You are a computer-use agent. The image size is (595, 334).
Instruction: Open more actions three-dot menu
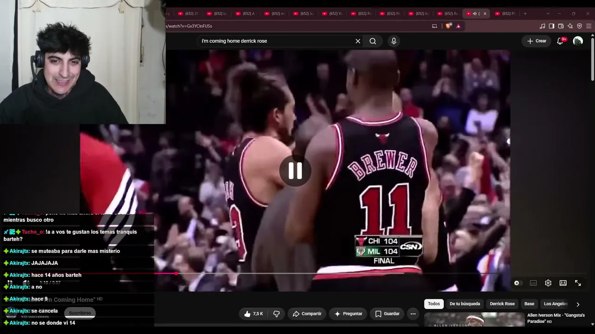(413, 314)
